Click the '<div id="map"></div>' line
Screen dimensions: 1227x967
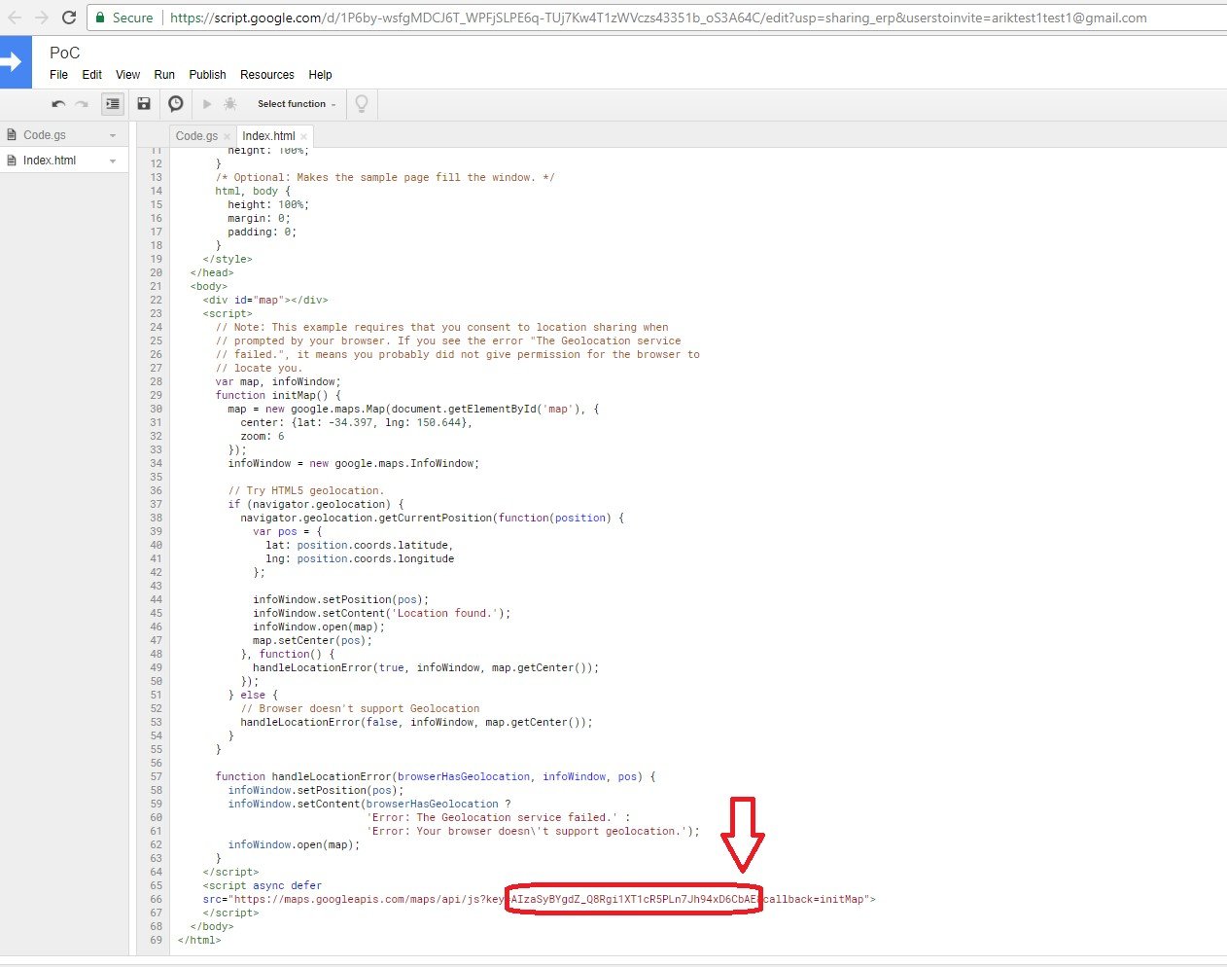pos(265,300)
